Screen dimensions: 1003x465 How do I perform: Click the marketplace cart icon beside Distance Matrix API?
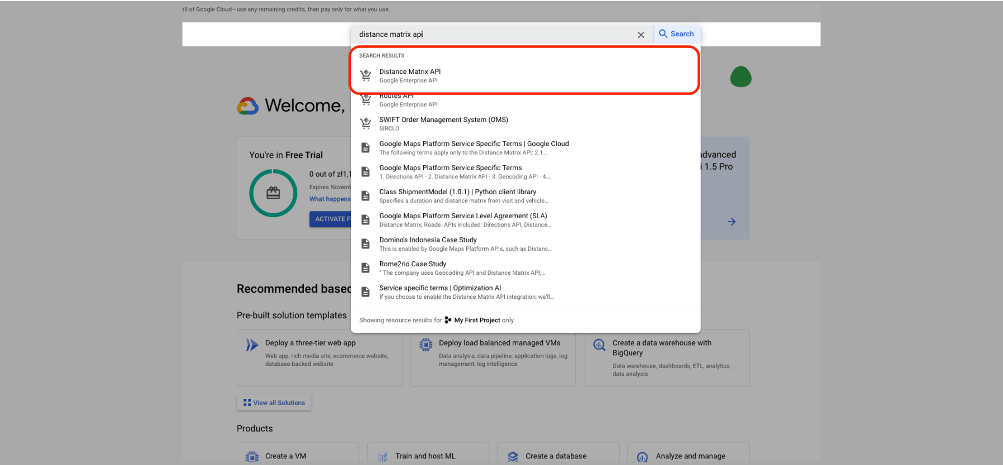coord(365,76)
